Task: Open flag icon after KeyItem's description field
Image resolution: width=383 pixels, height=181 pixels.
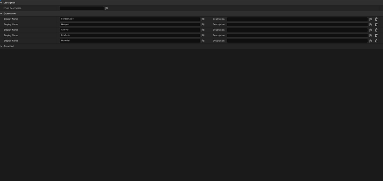Action: point(371,35)
